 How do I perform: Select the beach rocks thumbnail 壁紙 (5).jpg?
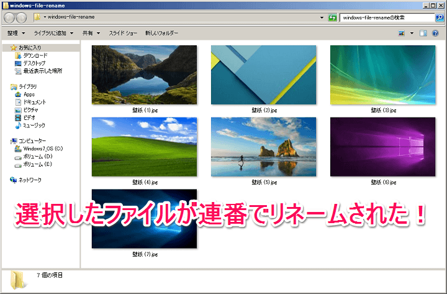tap(263, 147)
